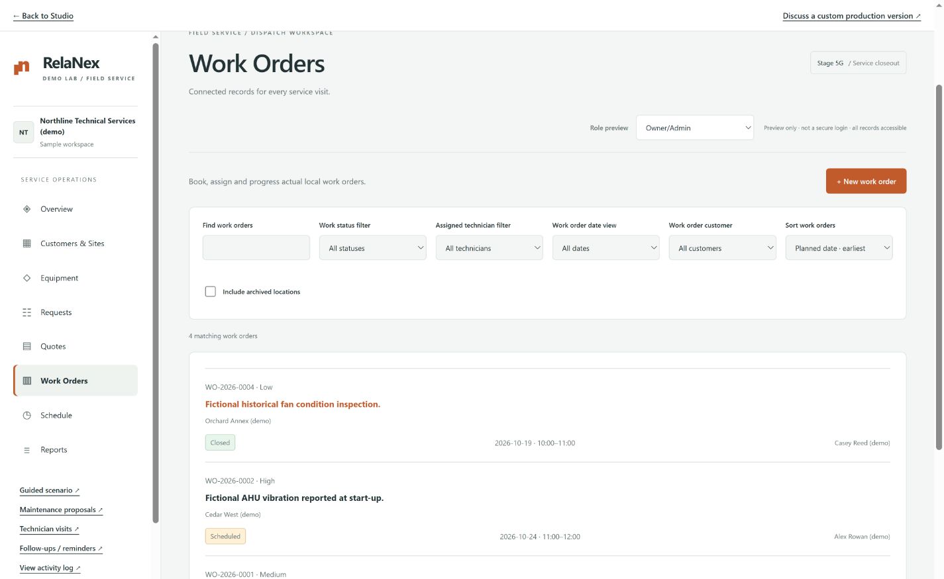Click the Schedule clock icon

tap(27, 416)
